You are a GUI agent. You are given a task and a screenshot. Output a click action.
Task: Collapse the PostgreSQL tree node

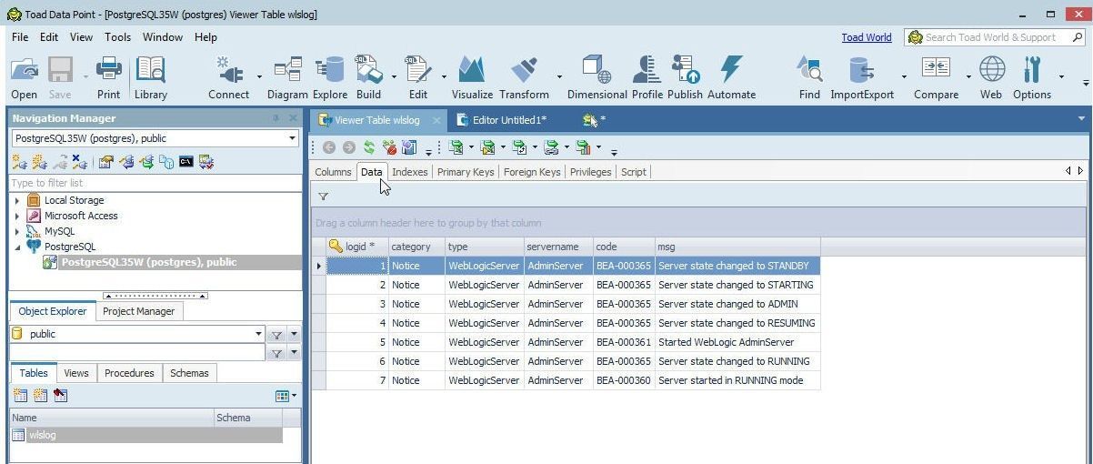click(17, 247)
